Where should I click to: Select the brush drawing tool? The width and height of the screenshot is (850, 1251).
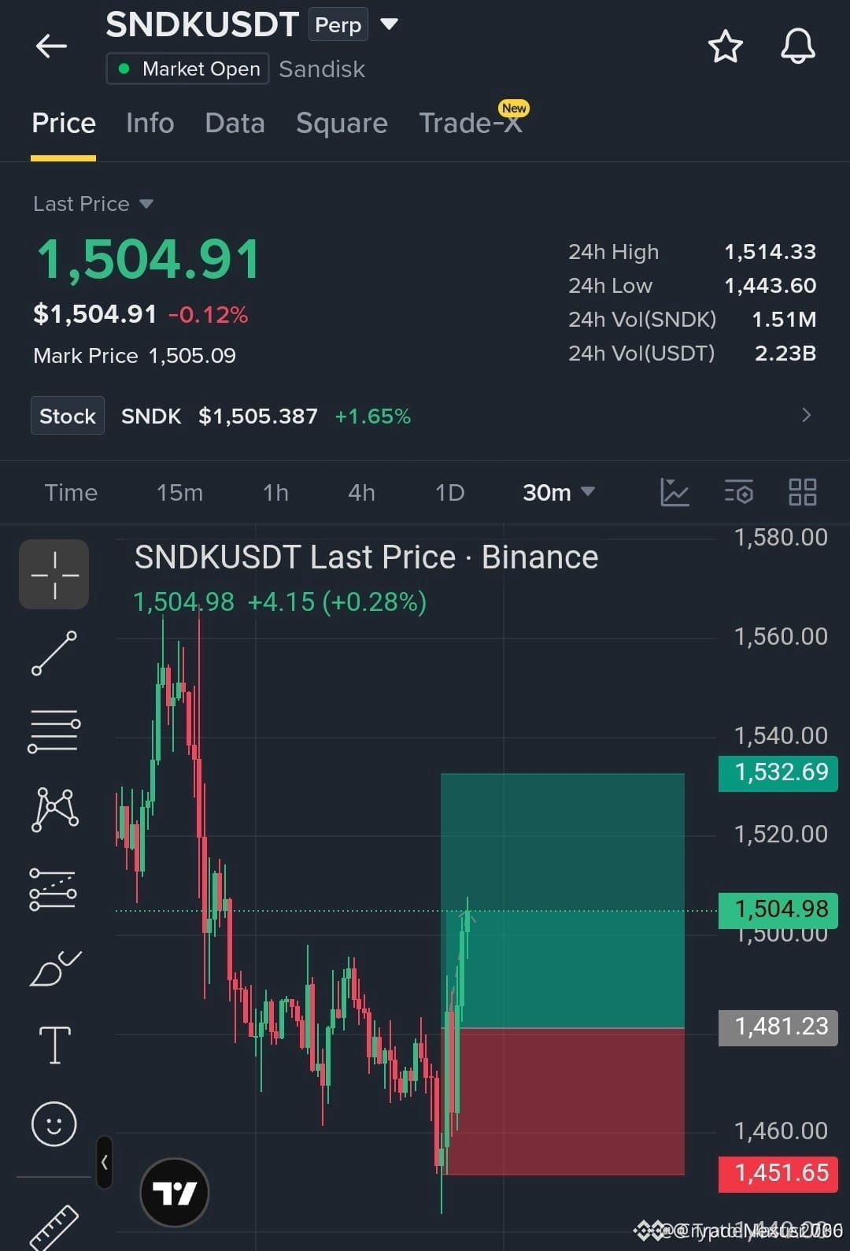(54, 968)
